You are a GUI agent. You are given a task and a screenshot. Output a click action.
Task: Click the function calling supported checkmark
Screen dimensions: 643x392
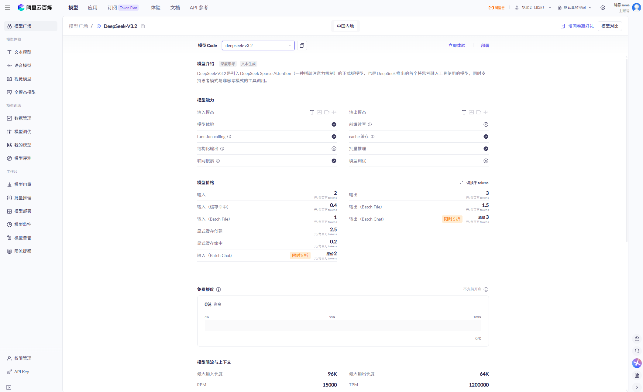(334, 137)
